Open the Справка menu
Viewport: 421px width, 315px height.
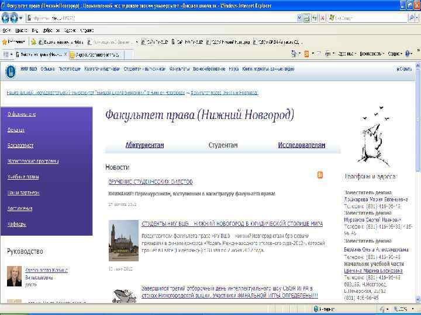(x=87, y=30)
